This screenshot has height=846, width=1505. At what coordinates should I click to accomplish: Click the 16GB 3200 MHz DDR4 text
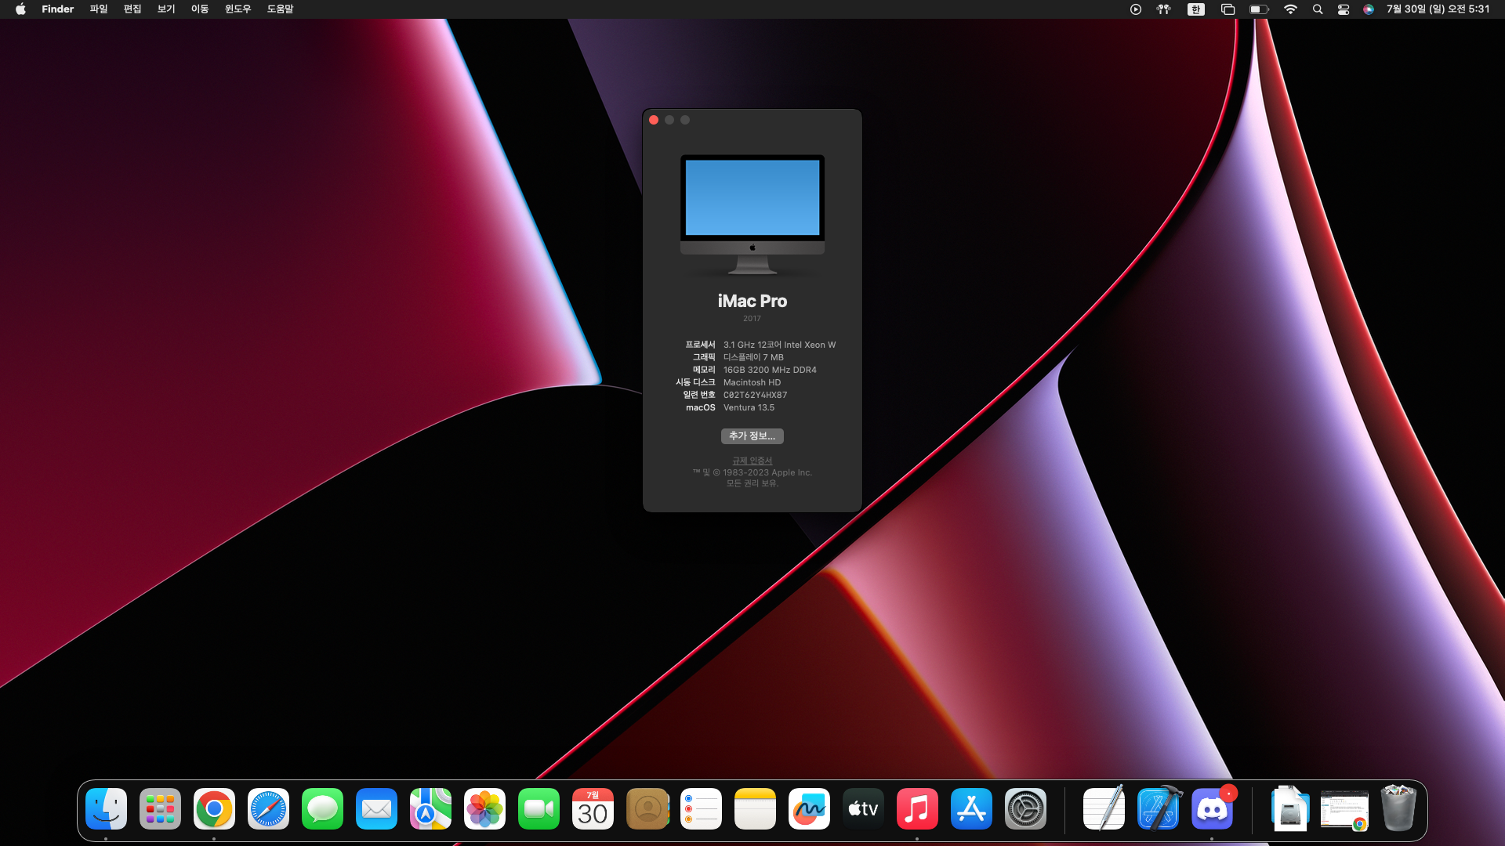(x=770, y=370)
